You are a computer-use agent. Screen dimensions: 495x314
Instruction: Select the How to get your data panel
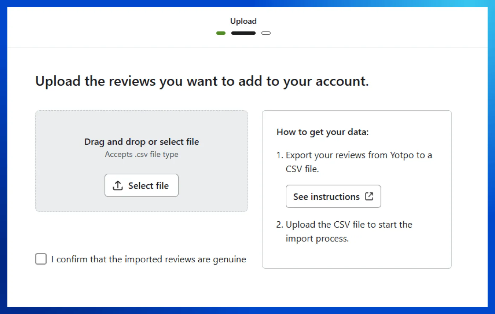tap(357, 189)
